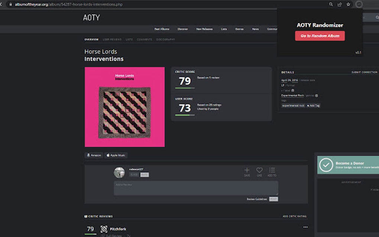Image resolution: width=379 pixels, height=237 pixels.
Task: Click the Hide advertisement link
Action: 375,190
